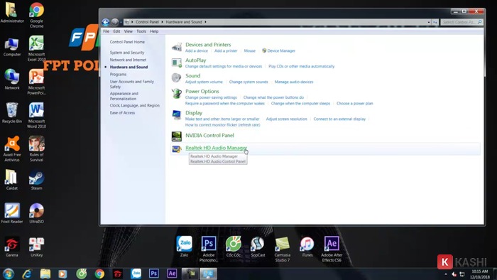Open Windows Explorer folder on taskbar
The height and width of the screenshot is (280, 497).
click(45, 274)
